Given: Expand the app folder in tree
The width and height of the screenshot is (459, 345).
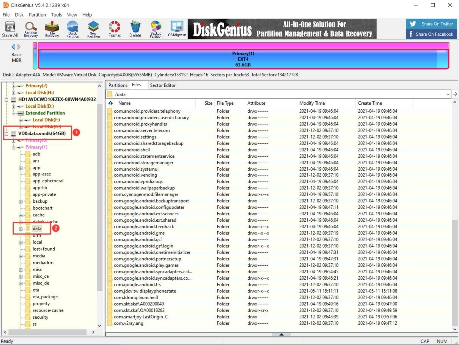Looking at the screenshot, I should click(x=21, y=168).
